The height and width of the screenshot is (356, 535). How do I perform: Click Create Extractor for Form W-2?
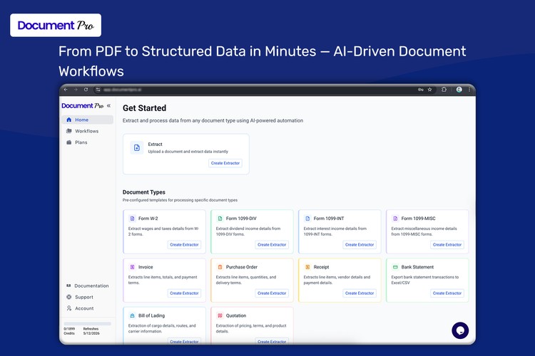pos(184,245)
